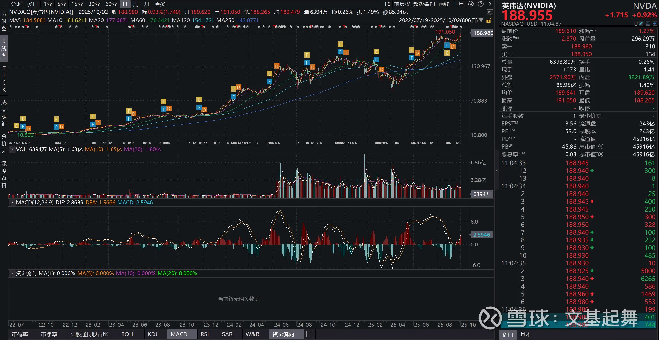The width and height of the screenshot is (659, 340).
Task: Collapse the right quote panel arrow
Action: [x=497, y=170]
